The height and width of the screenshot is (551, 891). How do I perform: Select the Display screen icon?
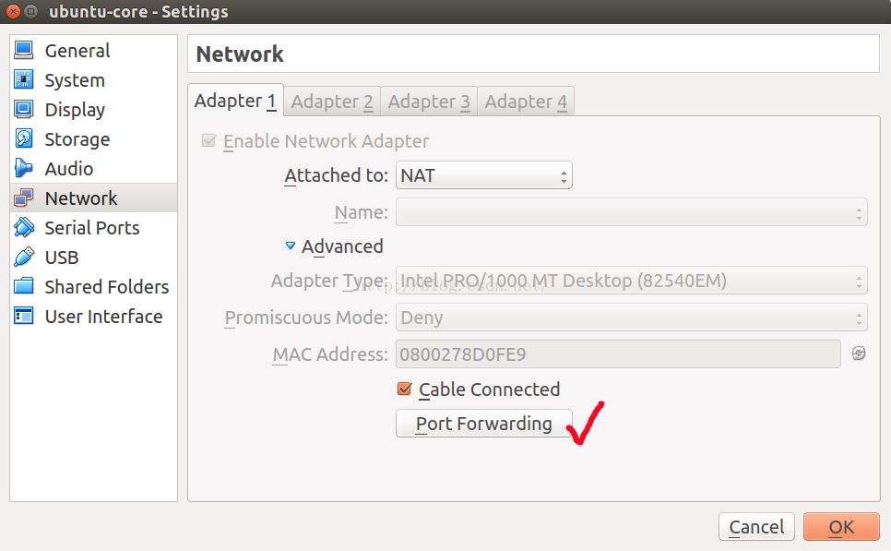pyautogui.click(x=24, y=110)
